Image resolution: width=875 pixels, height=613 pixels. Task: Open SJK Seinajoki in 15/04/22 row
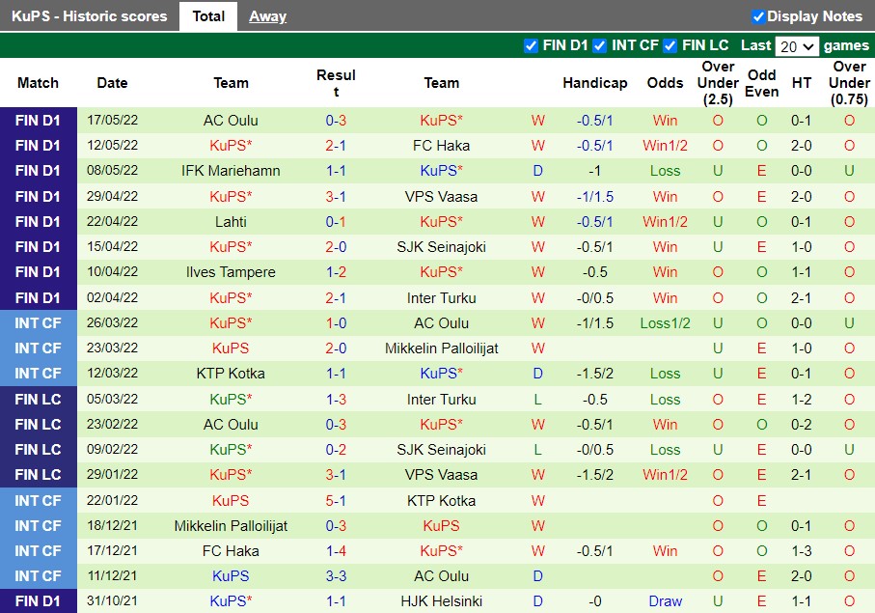pyautogui.click(x=441, y=247)
